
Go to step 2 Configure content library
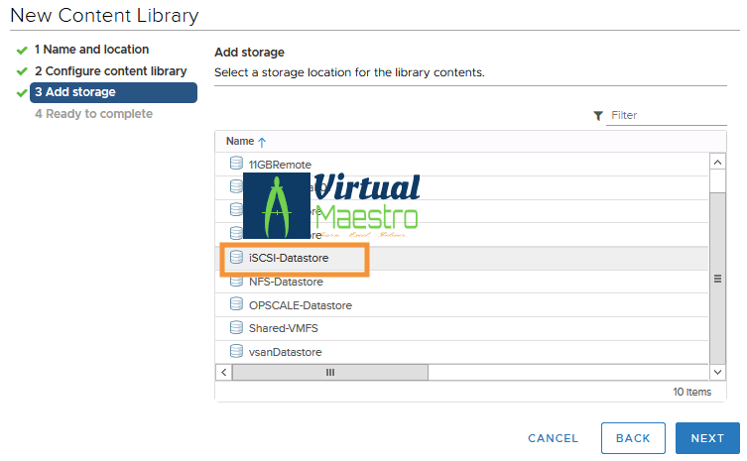click(110, 71)
